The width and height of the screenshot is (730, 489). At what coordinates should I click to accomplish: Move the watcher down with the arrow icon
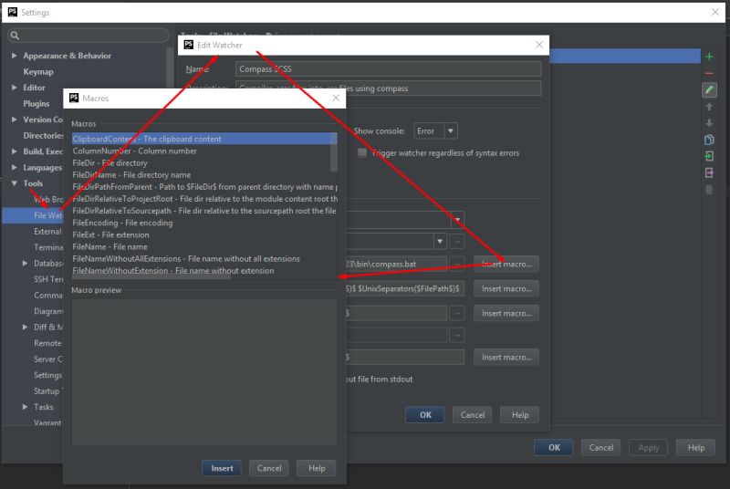click(709, 123)
